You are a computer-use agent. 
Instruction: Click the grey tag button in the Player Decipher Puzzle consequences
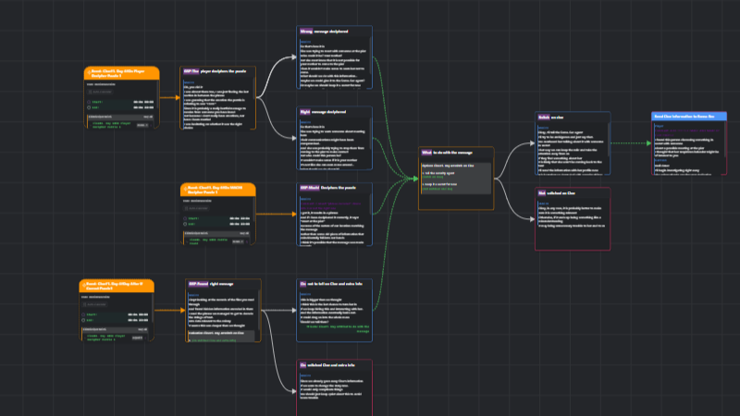click(x=142, y=125)
